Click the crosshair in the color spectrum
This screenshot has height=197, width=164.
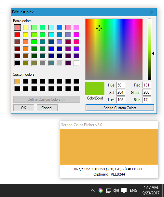[x=99, y=28]
